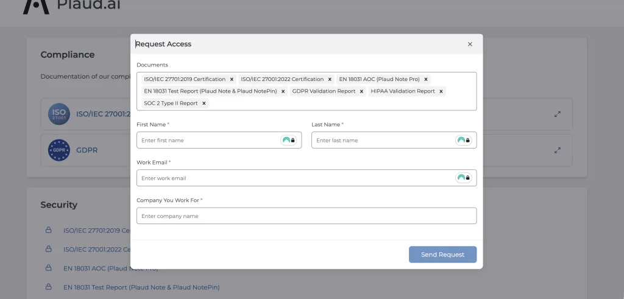The width and height of the screenshot is (624, 299).
Task: Remove ISO/IEC 27701:2019 Certification tag
Action: tap(232, 79)
